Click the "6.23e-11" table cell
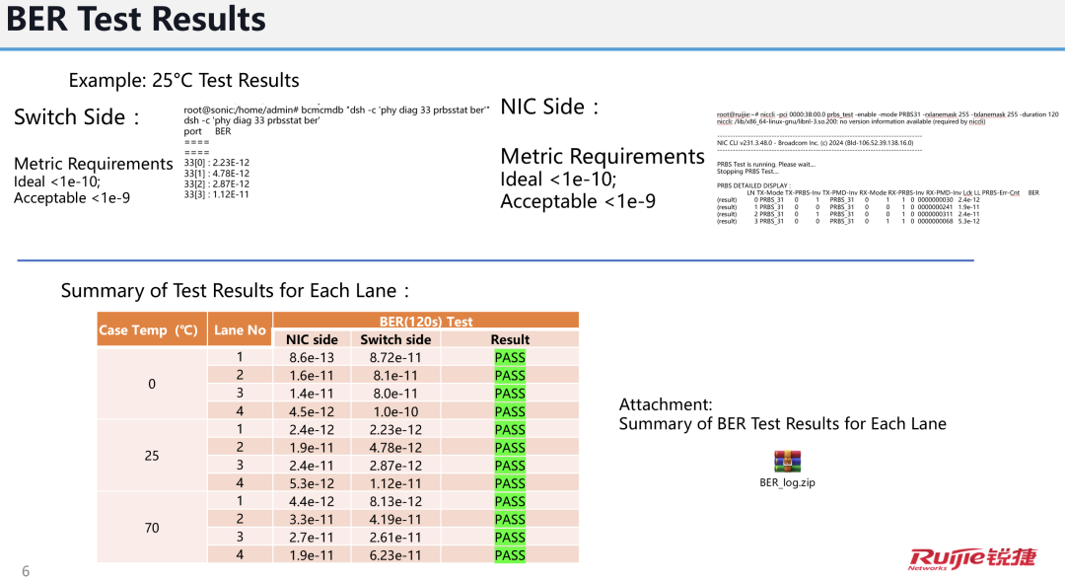The height and width of the screenshot is (580, 1065). pos(396,555)
